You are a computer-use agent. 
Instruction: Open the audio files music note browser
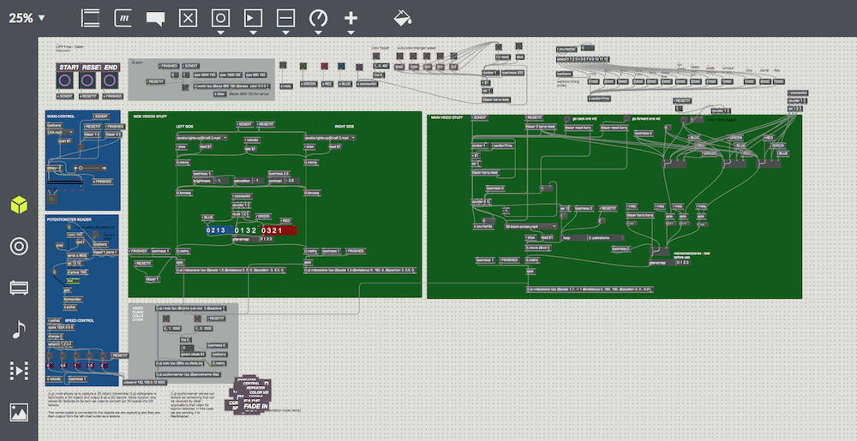coord(18,330)
